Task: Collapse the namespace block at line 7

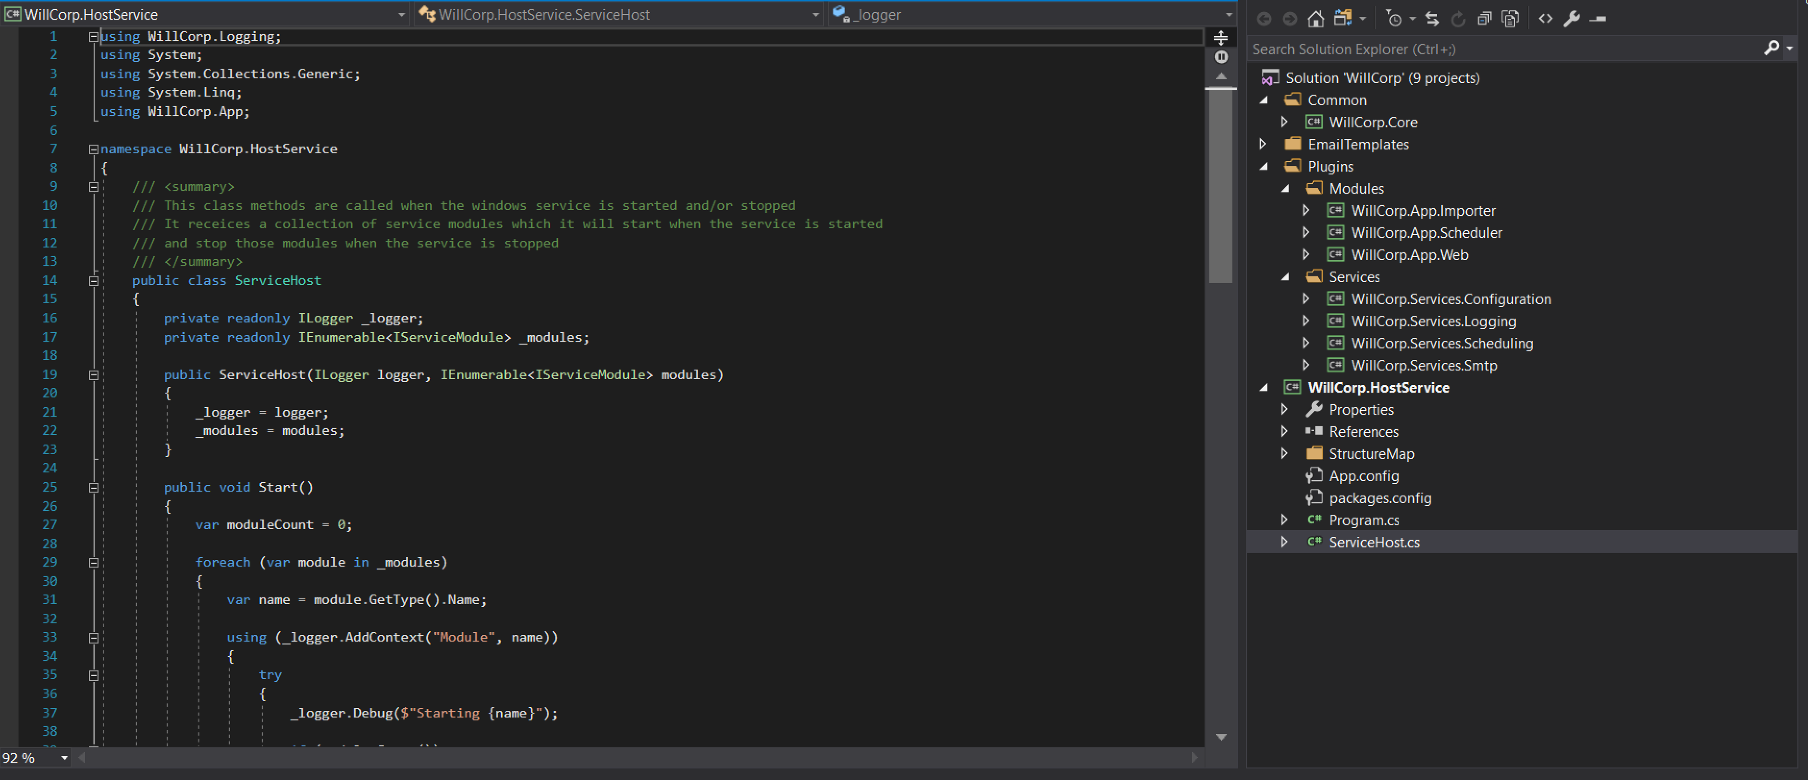Action: [93, 149]
